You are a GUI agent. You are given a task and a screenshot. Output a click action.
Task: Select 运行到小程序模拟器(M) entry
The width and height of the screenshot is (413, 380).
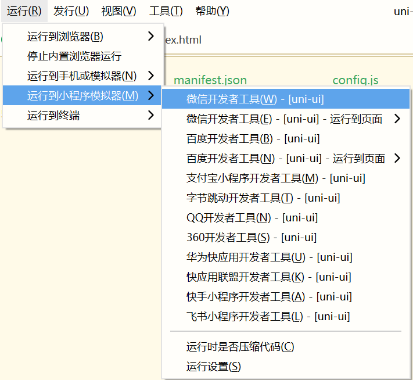coord(82,95)
